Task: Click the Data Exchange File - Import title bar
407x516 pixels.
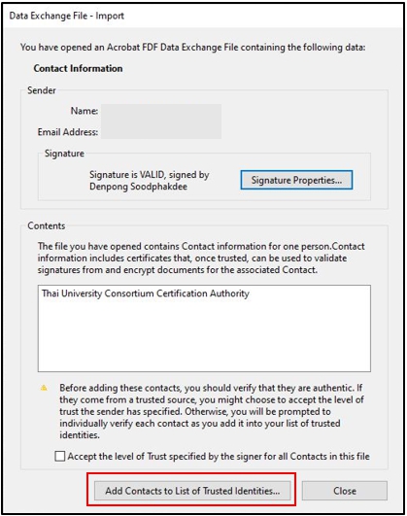Action: (204, 16)
